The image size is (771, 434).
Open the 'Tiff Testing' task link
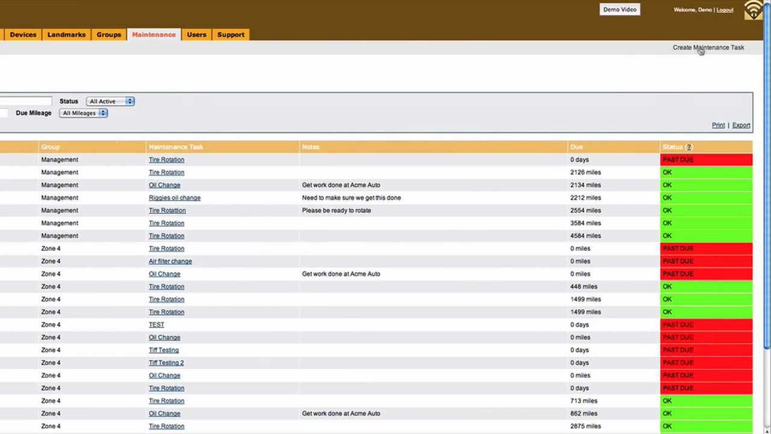tap(163, 350)
